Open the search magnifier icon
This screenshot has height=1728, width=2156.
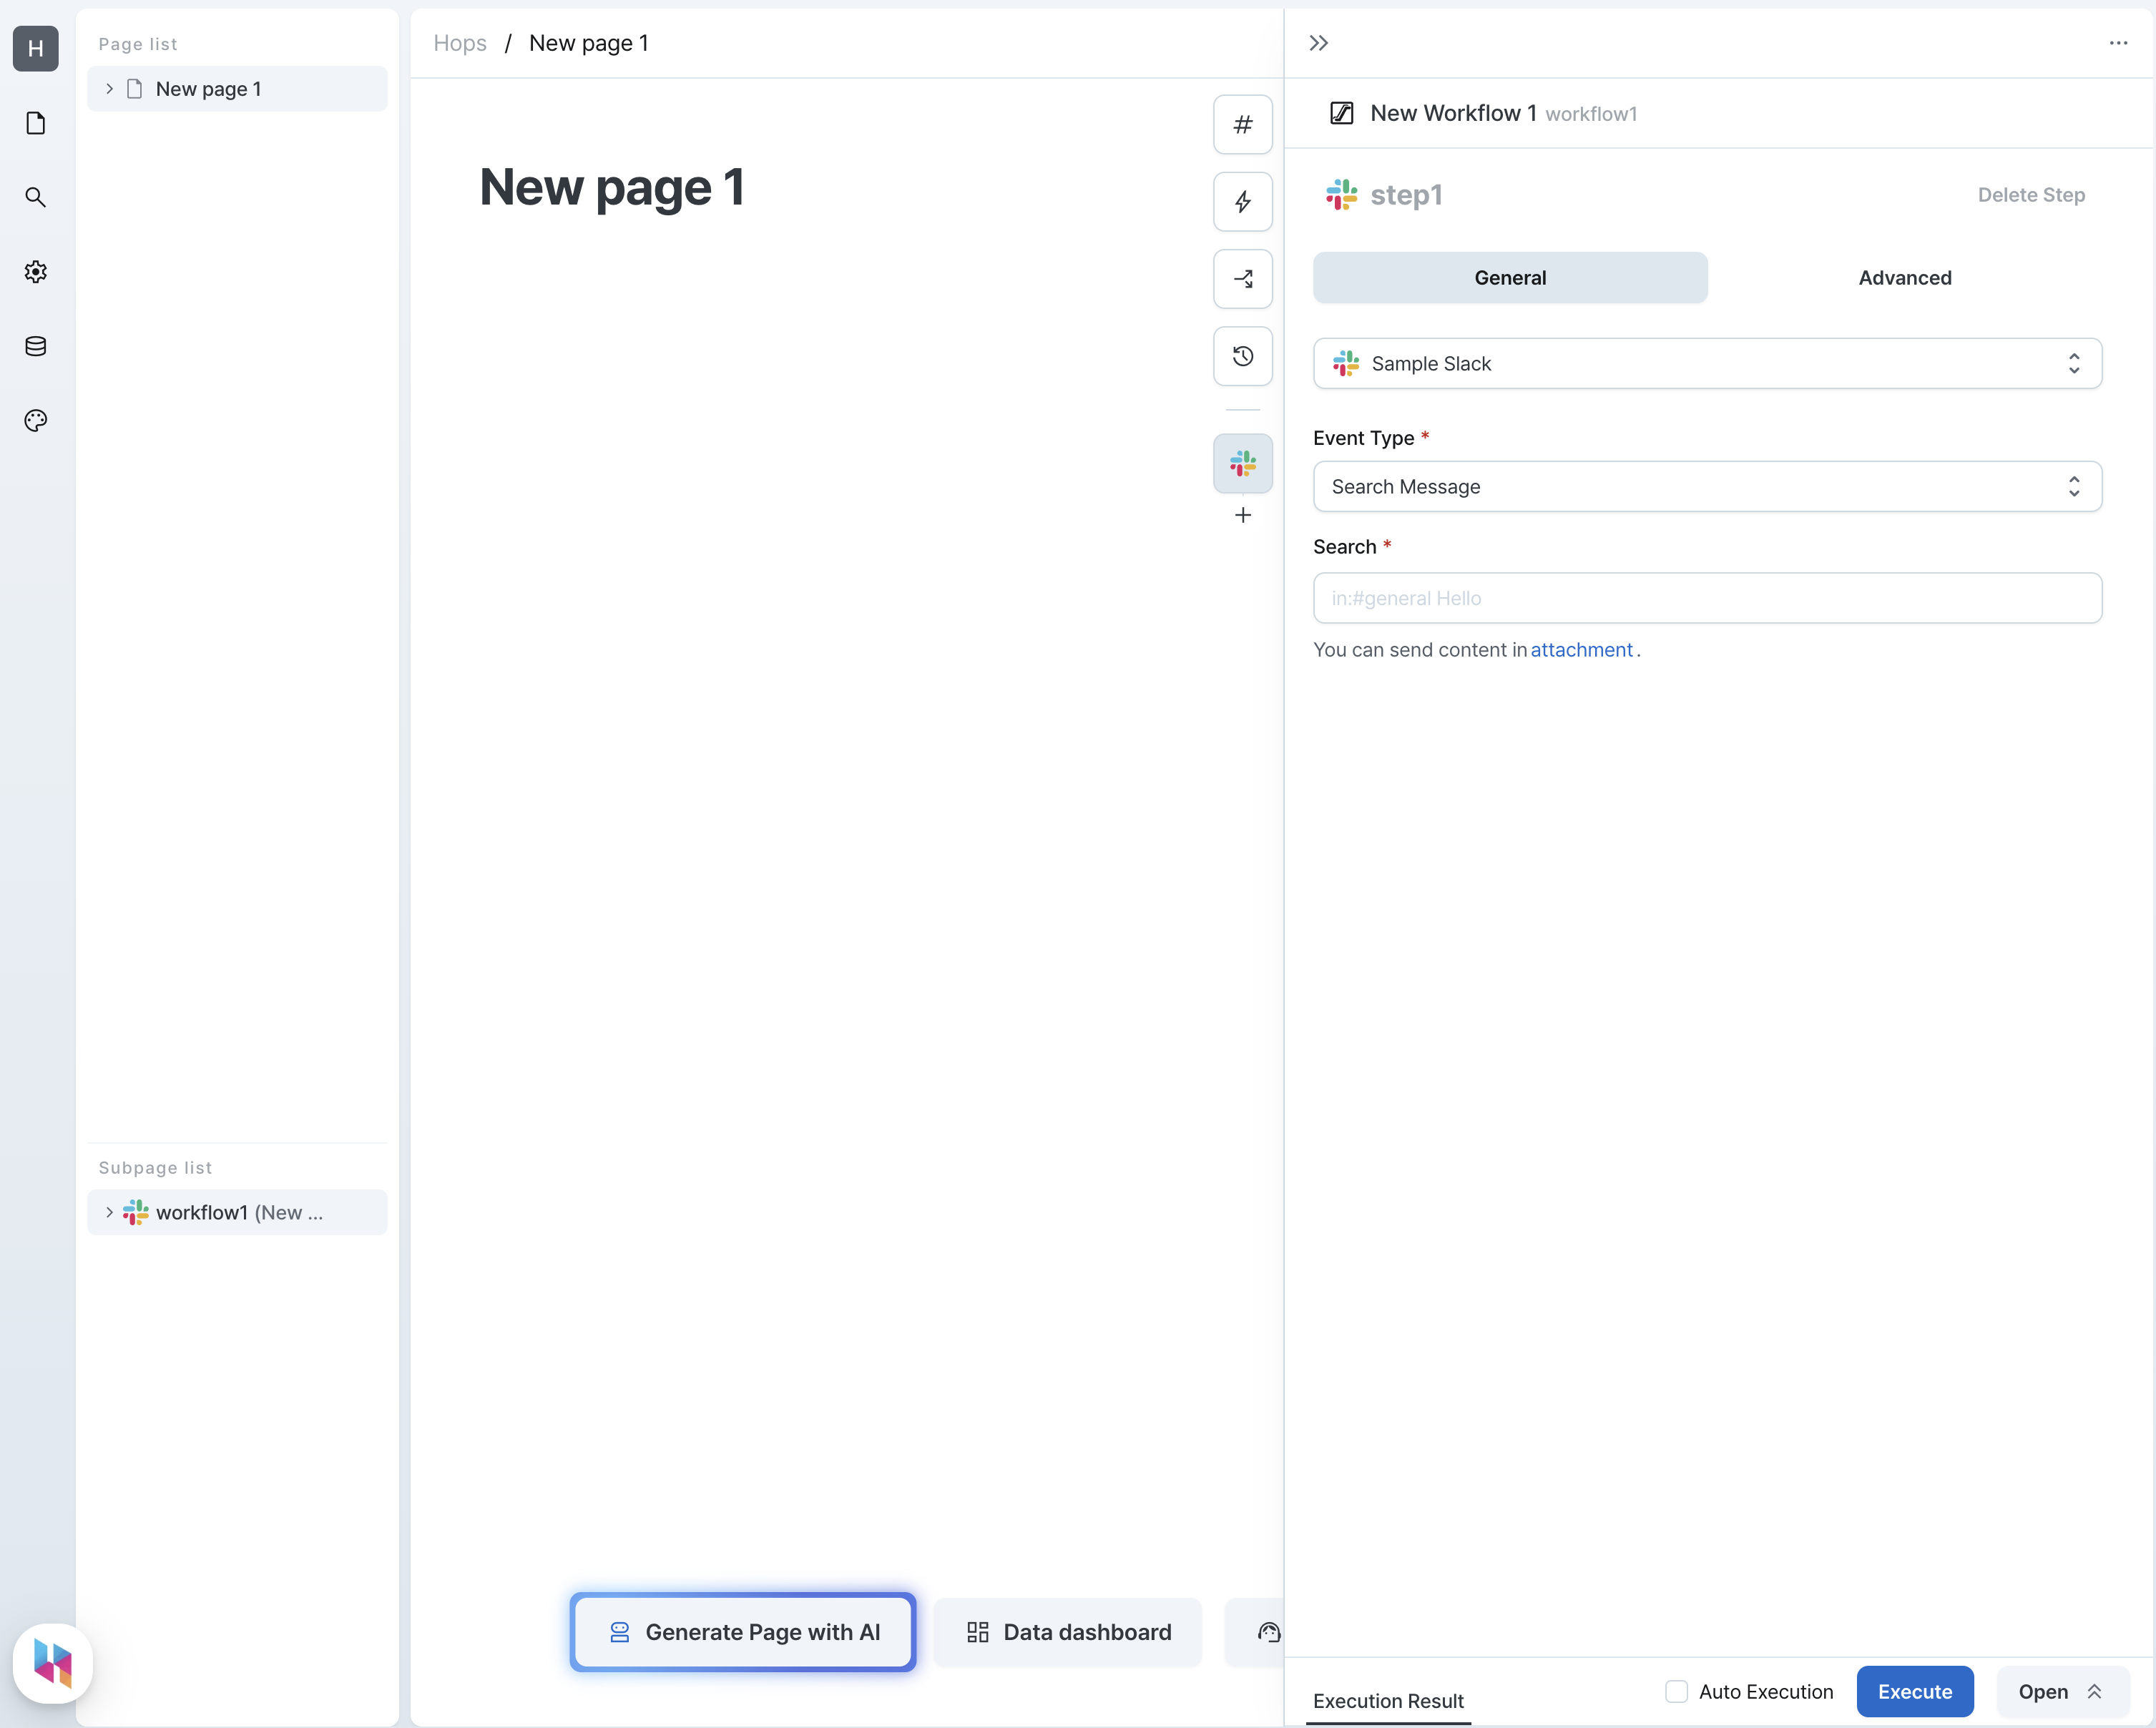[x=35, y=197]
